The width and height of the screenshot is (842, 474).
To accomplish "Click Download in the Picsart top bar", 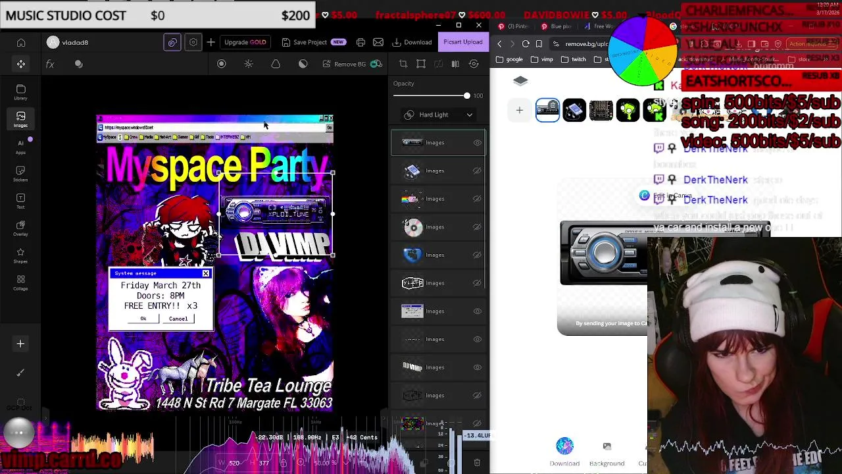I will tap(412, 42).
